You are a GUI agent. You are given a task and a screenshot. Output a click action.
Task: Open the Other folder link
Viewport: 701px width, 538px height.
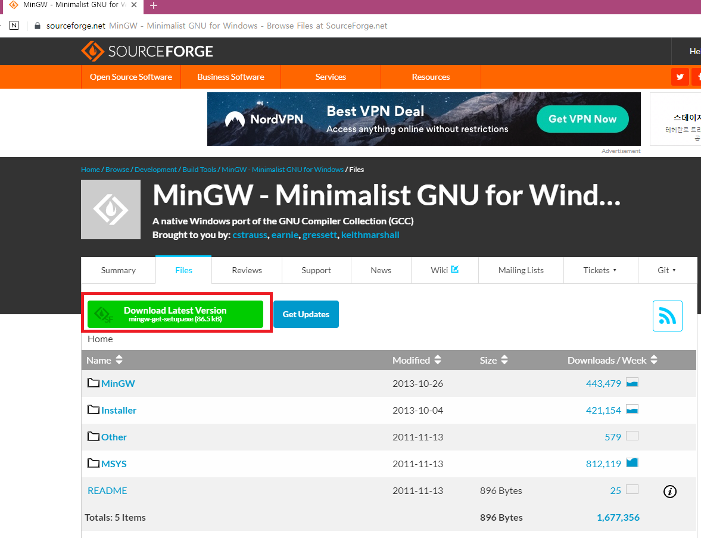pos(114,437)
